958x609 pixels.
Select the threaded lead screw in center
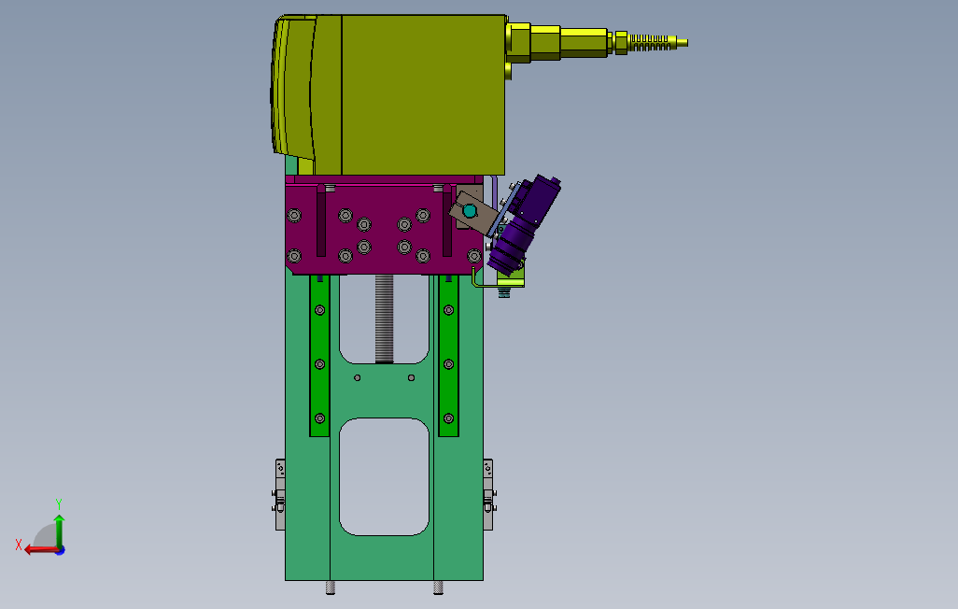(384, 319)
